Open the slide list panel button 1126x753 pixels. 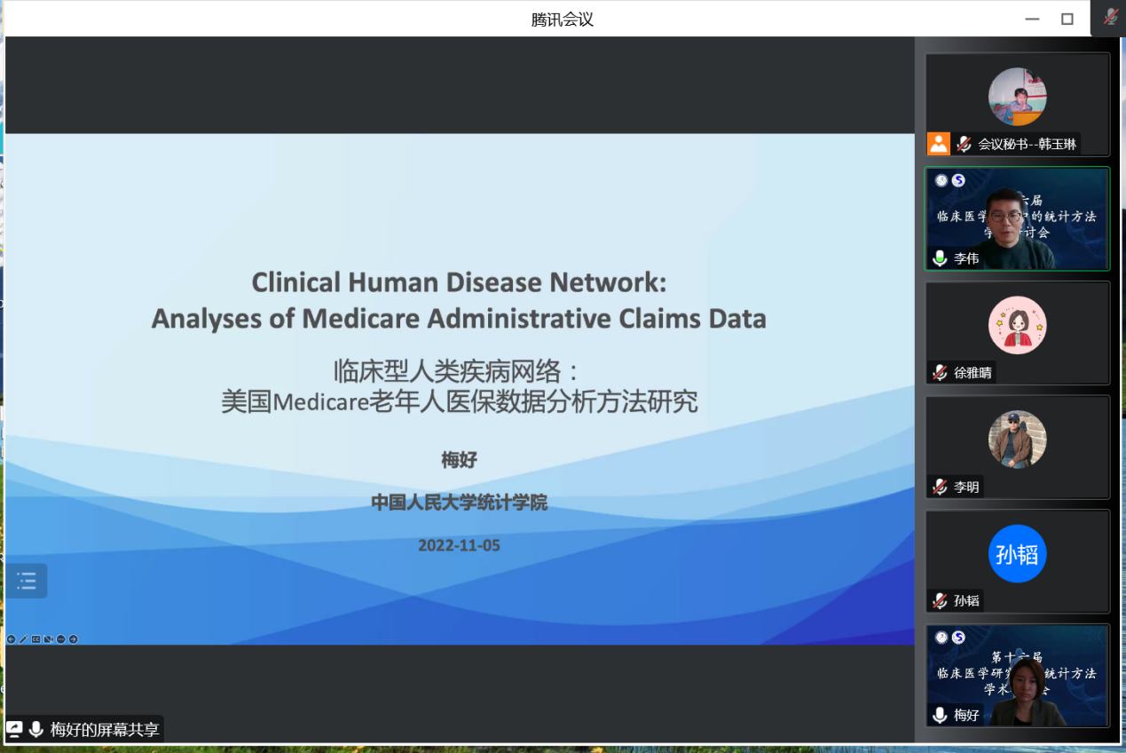click(27, 582)
